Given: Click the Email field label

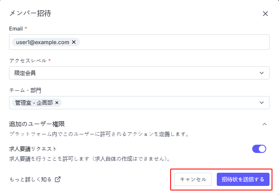Looking at the screenshot, I should pyautogui.click(x=16, y=28).
